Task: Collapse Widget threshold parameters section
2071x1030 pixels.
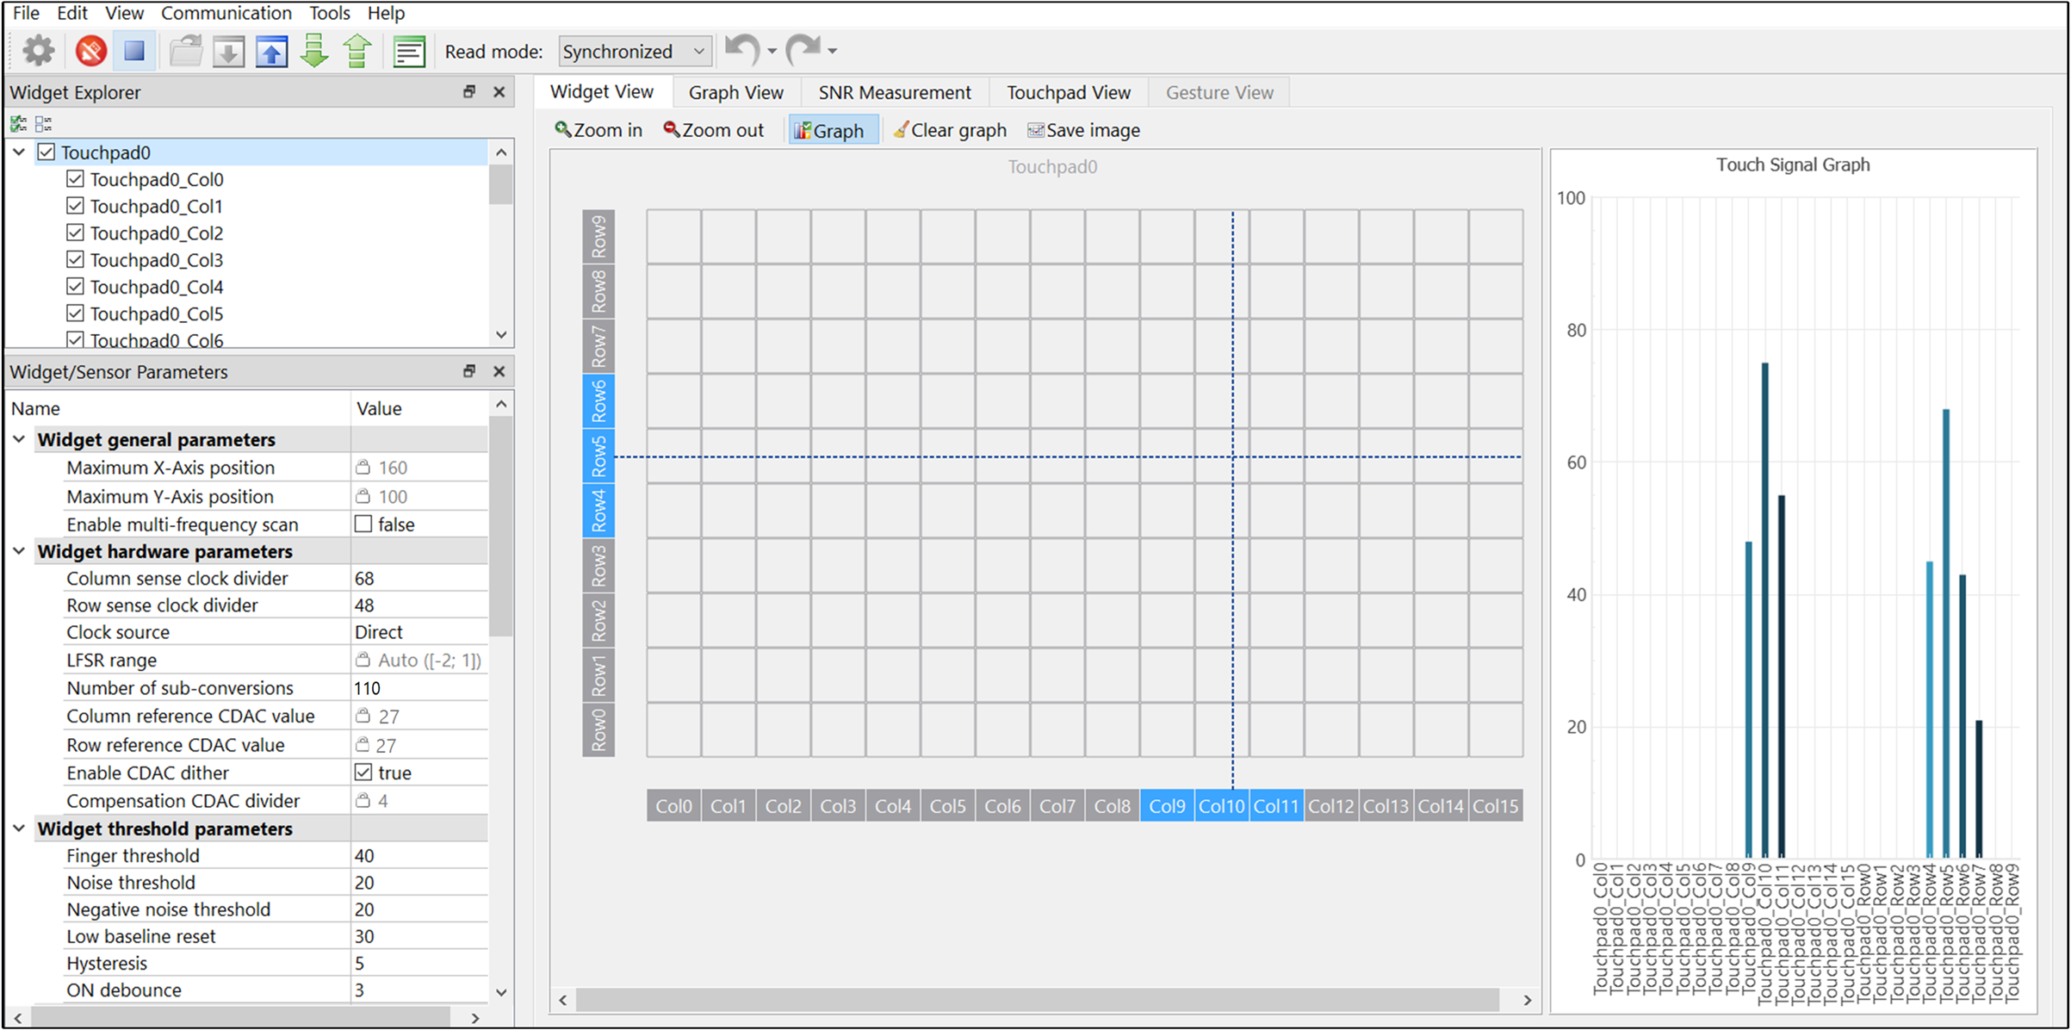Action: 19,828
